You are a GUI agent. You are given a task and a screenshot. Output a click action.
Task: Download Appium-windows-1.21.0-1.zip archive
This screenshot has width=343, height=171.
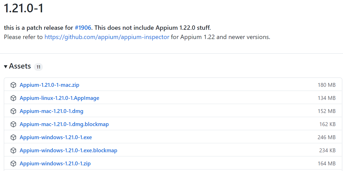click(55, 164)
